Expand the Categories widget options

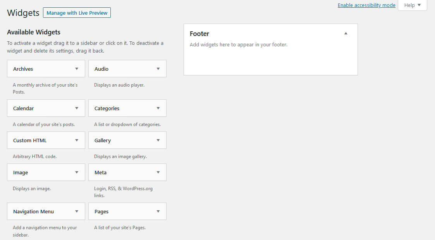(x=158, y=108)
